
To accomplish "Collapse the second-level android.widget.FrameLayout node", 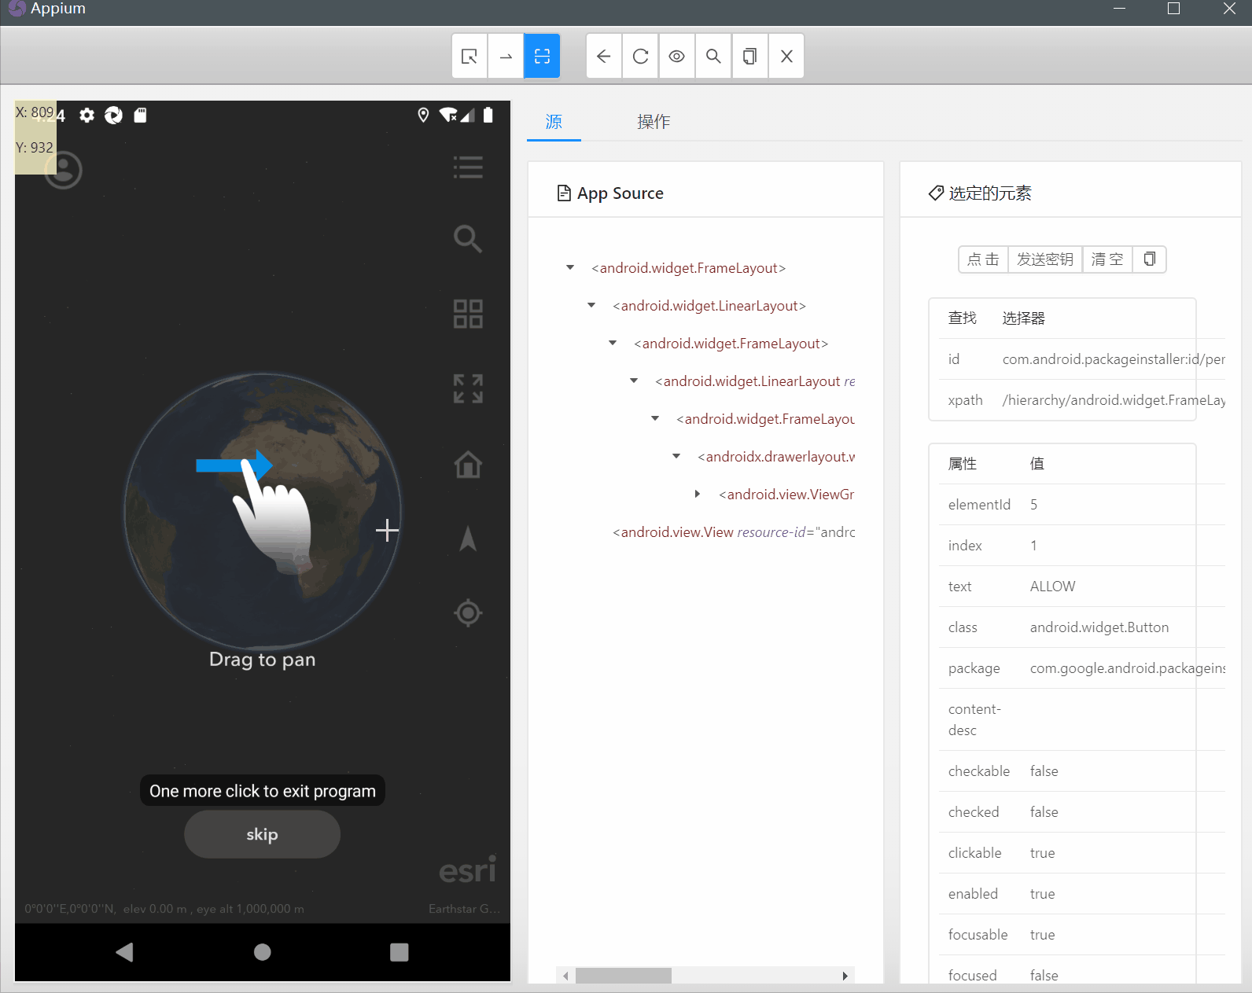I will pyautogui.click(x=613, y=344).
